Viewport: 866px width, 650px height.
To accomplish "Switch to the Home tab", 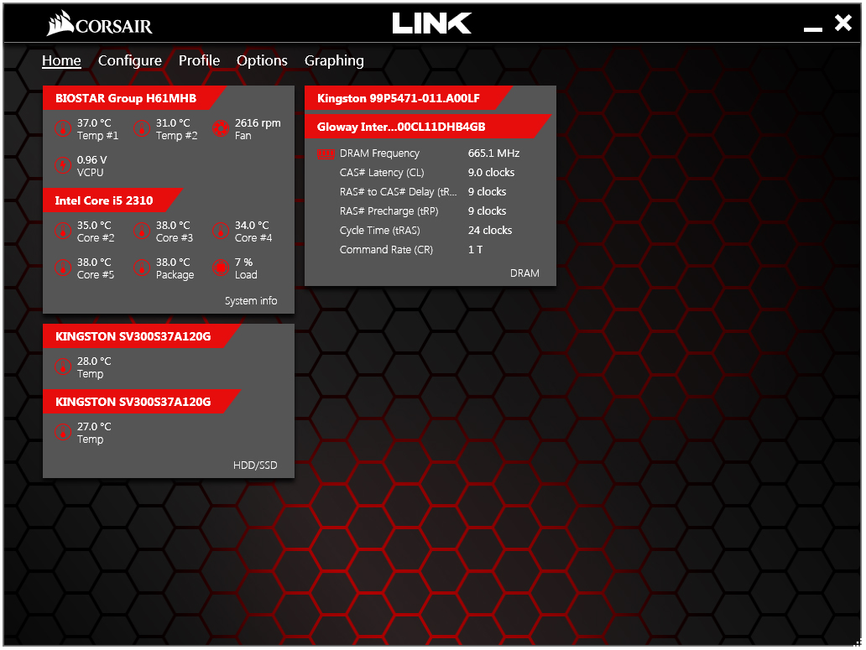I will (61, 60).
